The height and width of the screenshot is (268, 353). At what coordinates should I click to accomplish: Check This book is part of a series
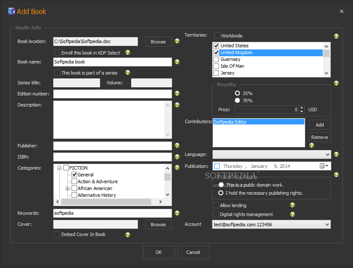point(57,73)
